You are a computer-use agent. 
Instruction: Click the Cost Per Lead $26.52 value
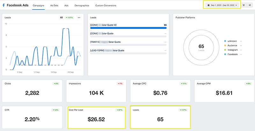96,119
